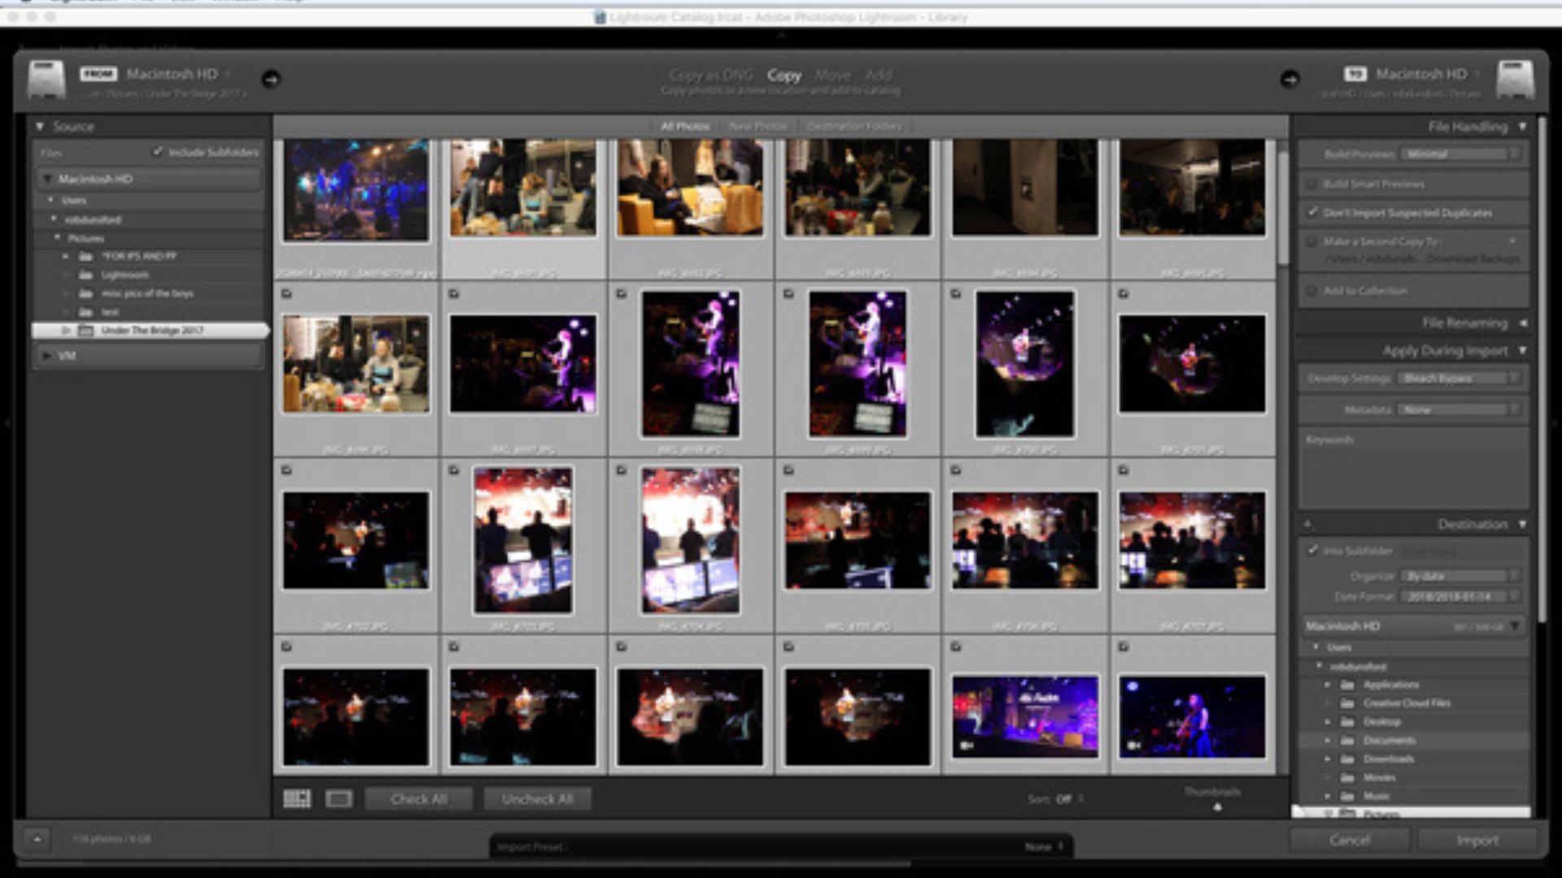
Task: Click source drive icon at top left
Action: (46, 80)
